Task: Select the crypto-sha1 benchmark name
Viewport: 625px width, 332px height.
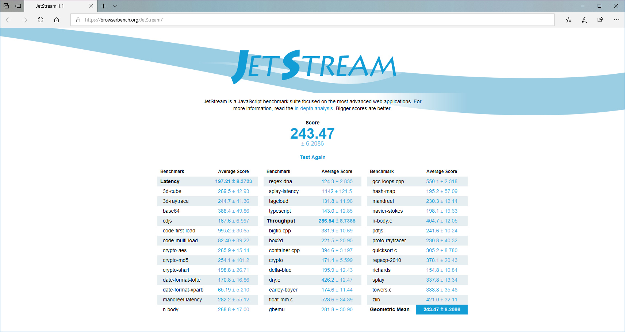Action: coord(176,270)
